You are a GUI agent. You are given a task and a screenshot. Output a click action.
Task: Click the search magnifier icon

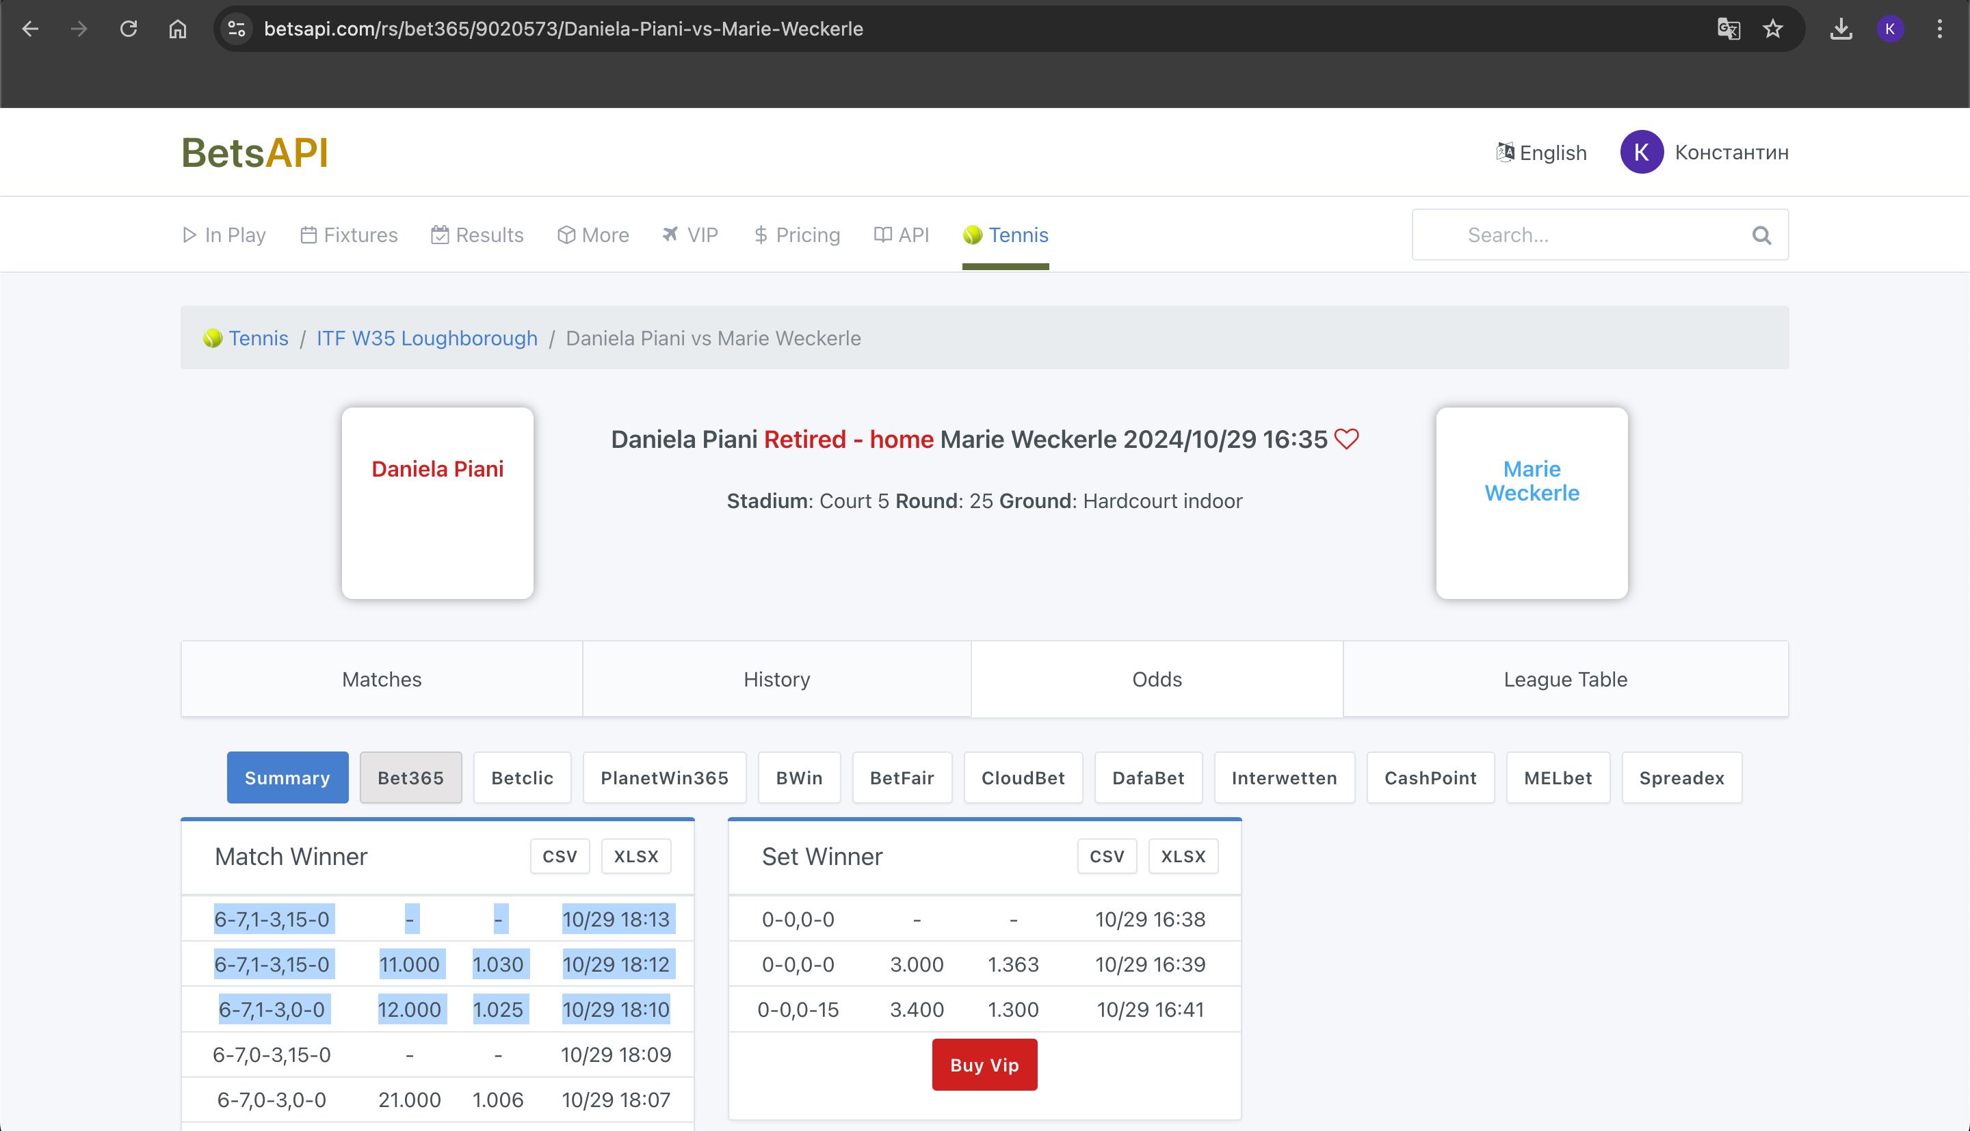click(1761, 235)
